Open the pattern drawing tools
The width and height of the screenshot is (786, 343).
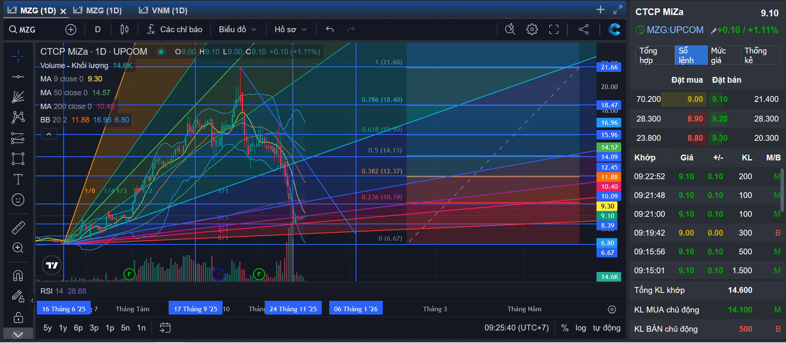pyautogui.click(x=18, y=117)
